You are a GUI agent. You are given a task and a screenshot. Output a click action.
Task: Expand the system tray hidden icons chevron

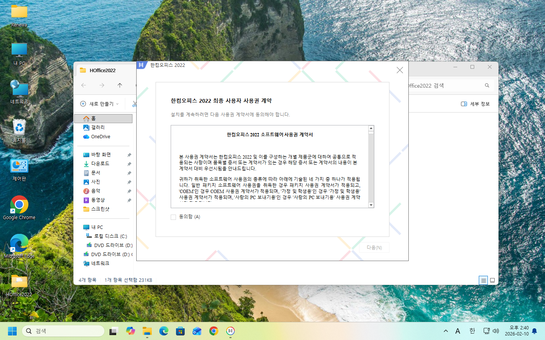(445, 331)
